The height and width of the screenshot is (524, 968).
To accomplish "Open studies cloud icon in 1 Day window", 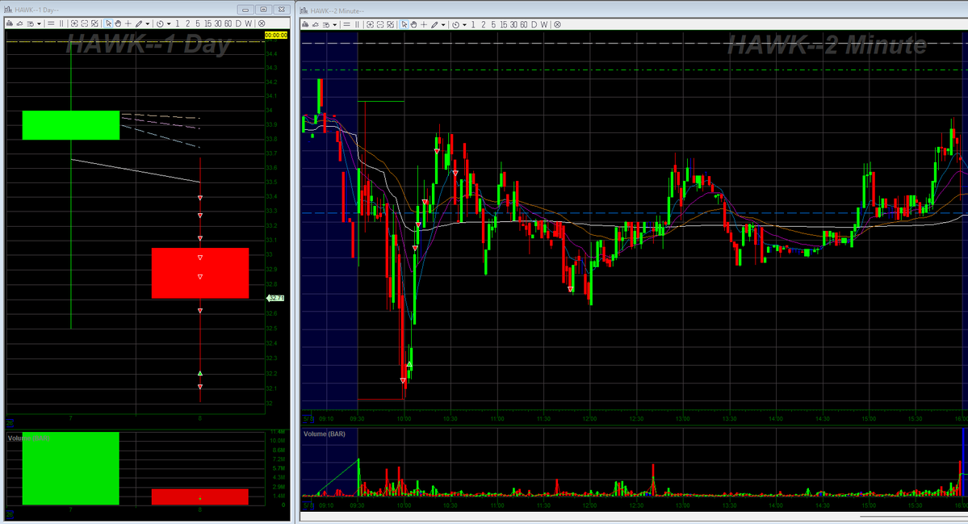I will coord(19,23).
